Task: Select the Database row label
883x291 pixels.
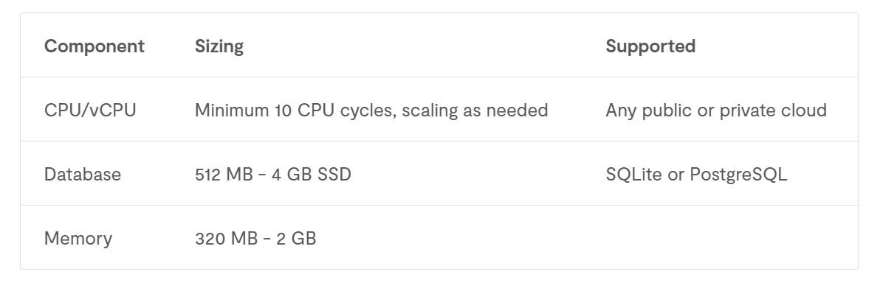Action: [x=82, y=174]
